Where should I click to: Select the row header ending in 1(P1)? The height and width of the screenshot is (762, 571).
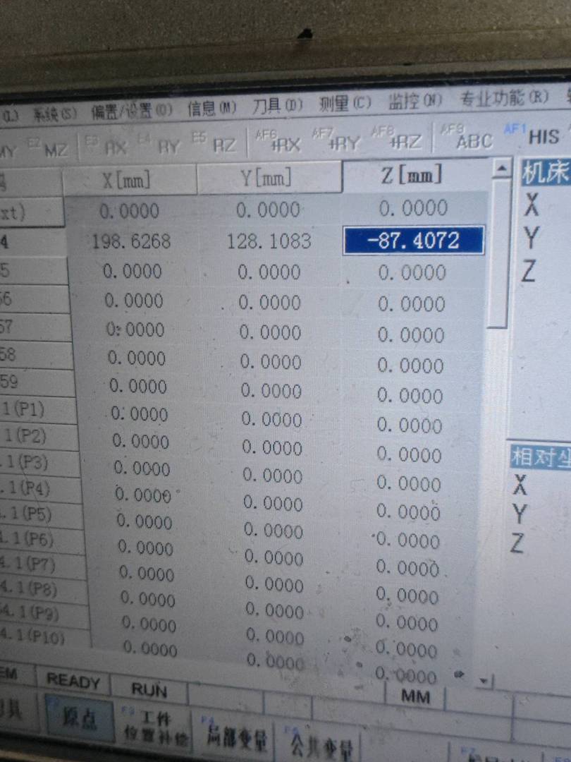(37, 409)
